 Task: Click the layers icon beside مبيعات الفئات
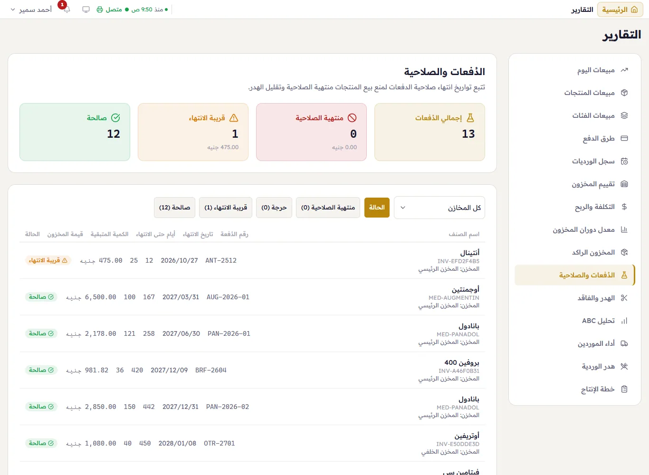pos(624,115)
